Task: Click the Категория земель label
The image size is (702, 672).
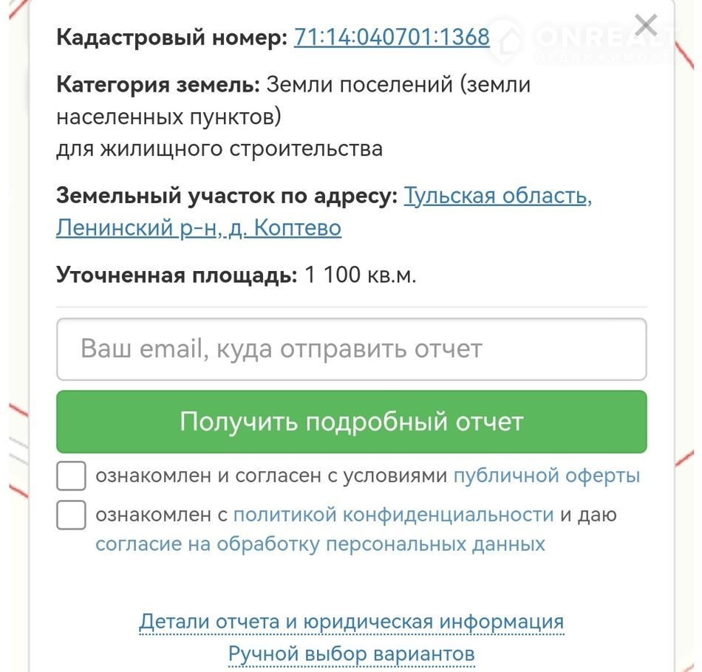Action: pyautogui.click(x=158, y=84)
